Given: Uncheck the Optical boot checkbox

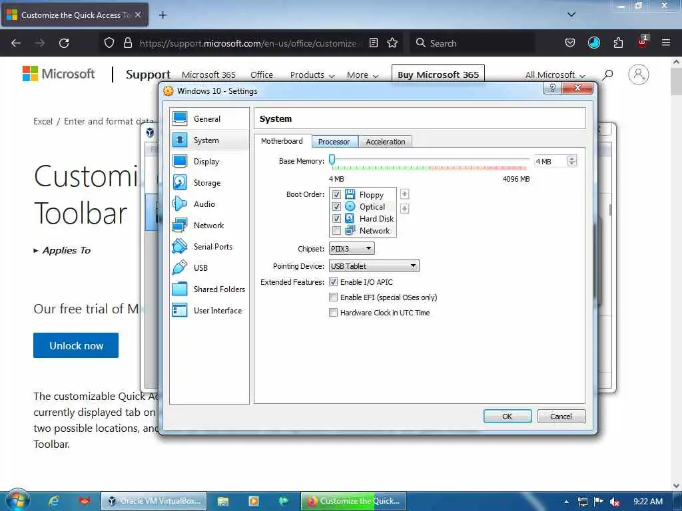Looking at the screenshot, I should [x=336, y=206].
